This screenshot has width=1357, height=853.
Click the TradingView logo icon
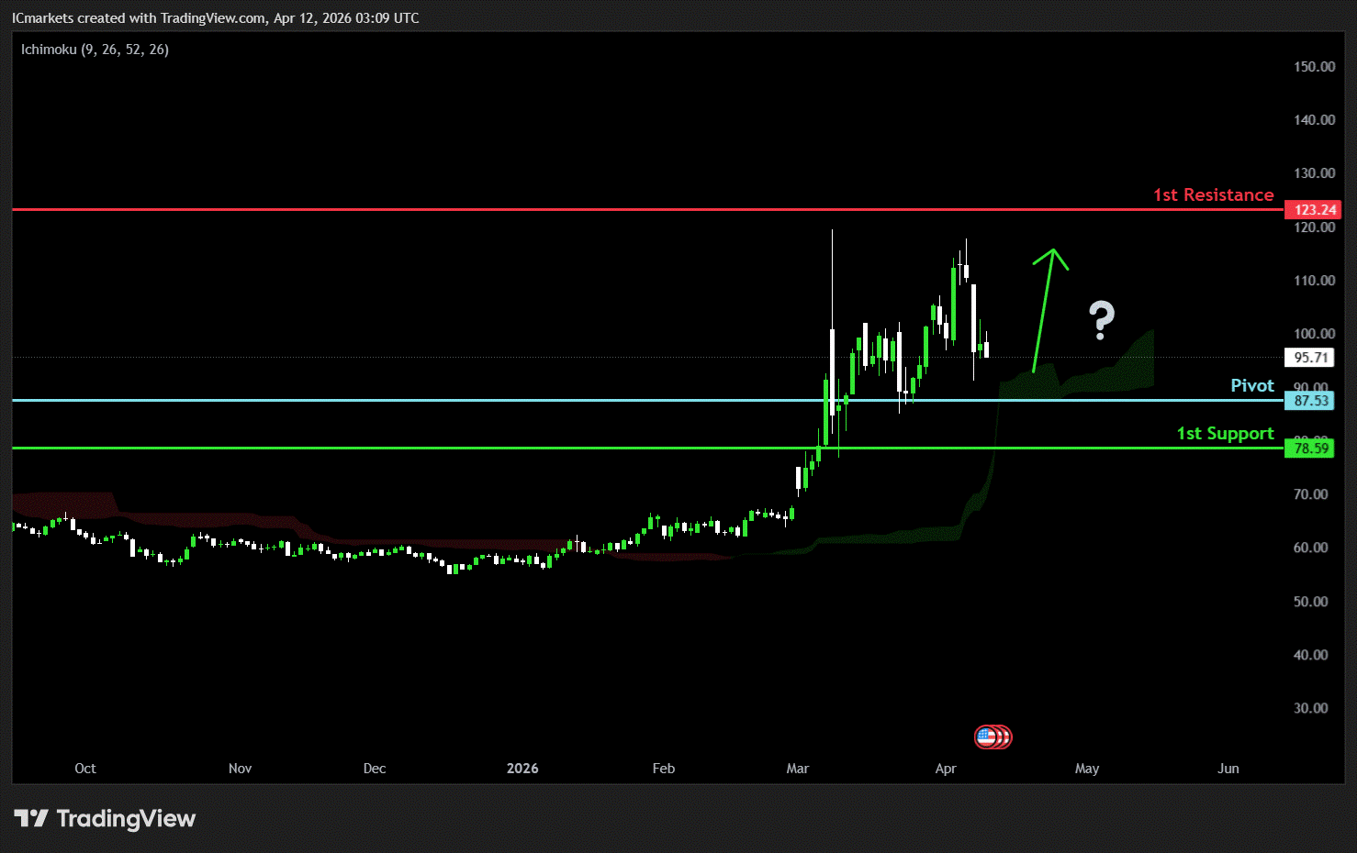(30, 818)
